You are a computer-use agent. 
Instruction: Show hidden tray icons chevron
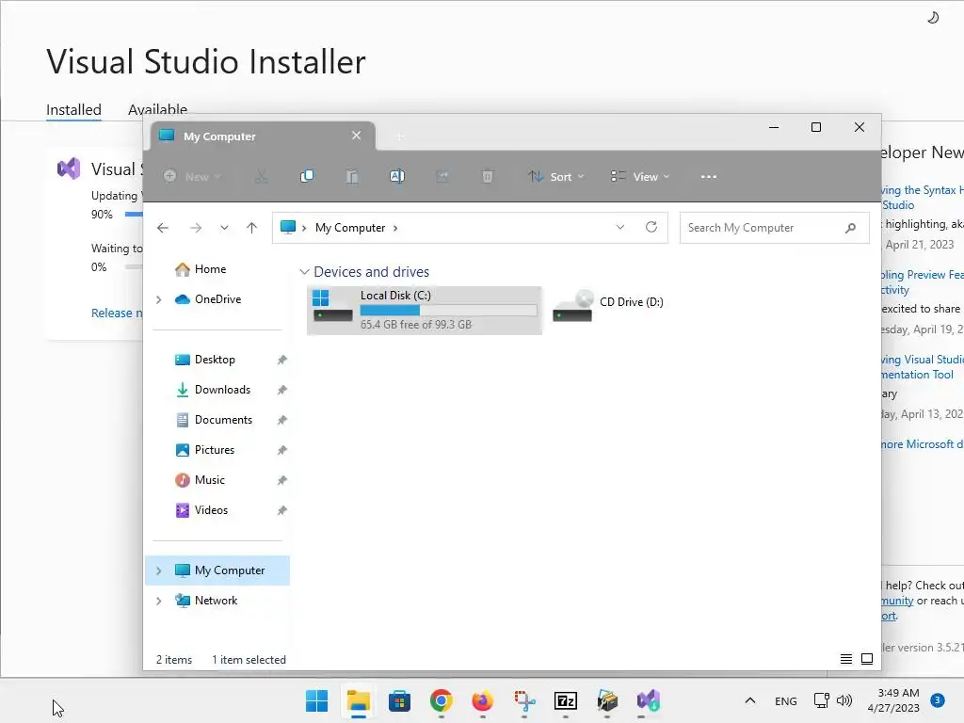tap(750, 700)
